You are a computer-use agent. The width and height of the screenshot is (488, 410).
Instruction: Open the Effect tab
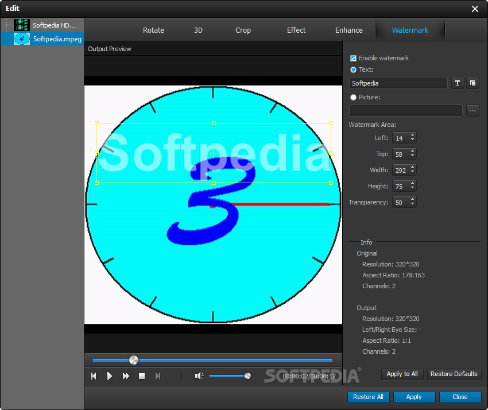tap(296, 30)
